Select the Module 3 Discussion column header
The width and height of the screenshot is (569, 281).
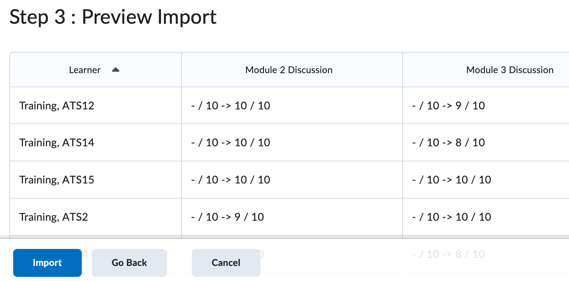tap(510, 70)
